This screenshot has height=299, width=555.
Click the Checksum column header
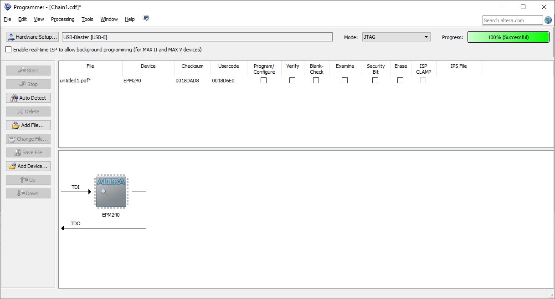(x=192, y=66)
